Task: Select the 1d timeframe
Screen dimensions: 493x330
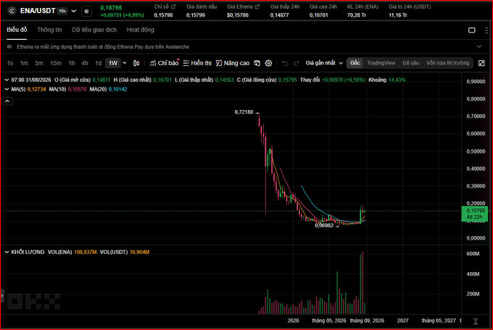Action: (99, 63)
